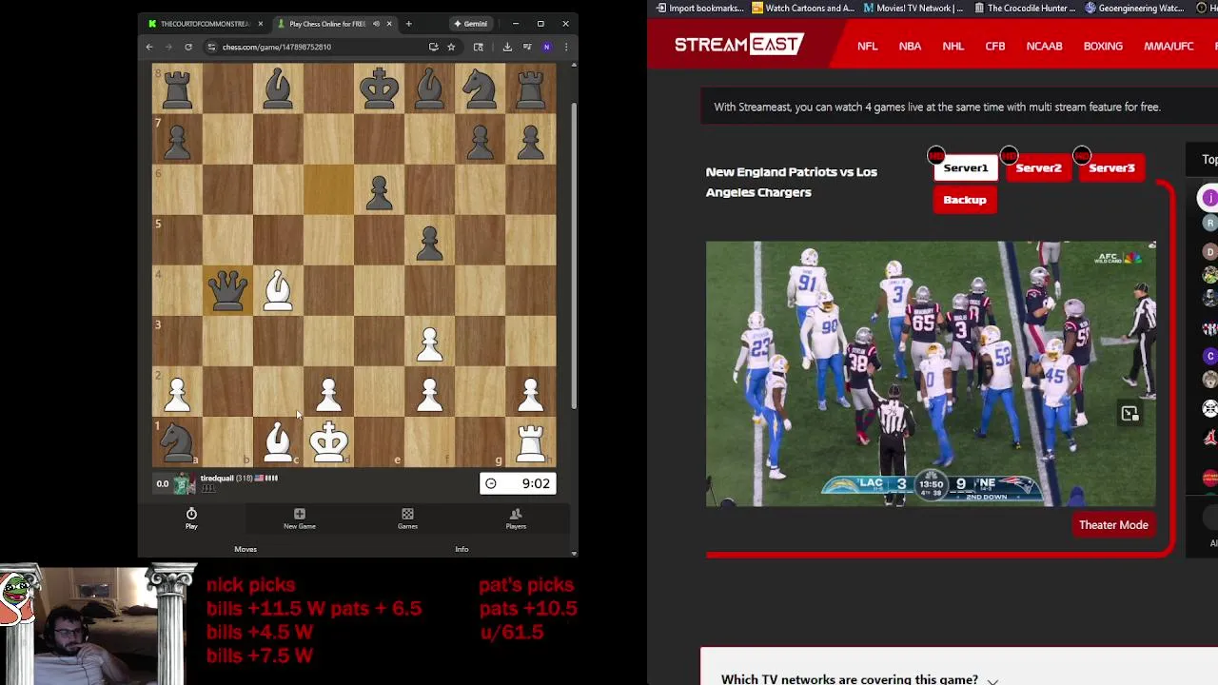
Task: Close the THECOURTOFCOMMONSTREAM tab
Action: pyautogui.click(x=260, y=24)
